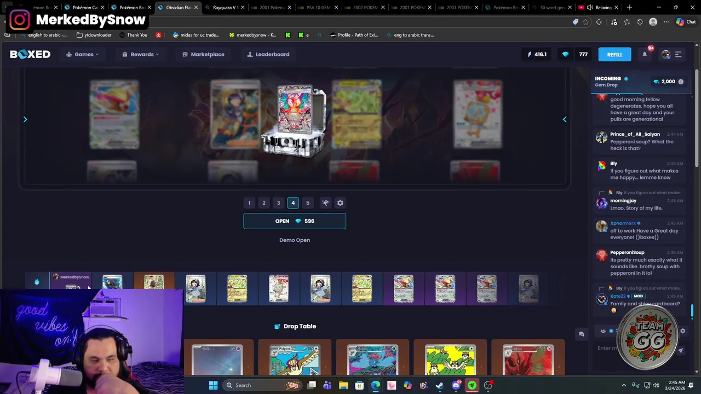Open the browser settings ellipsis menu

pyautogui.click(x=666, y=22)
